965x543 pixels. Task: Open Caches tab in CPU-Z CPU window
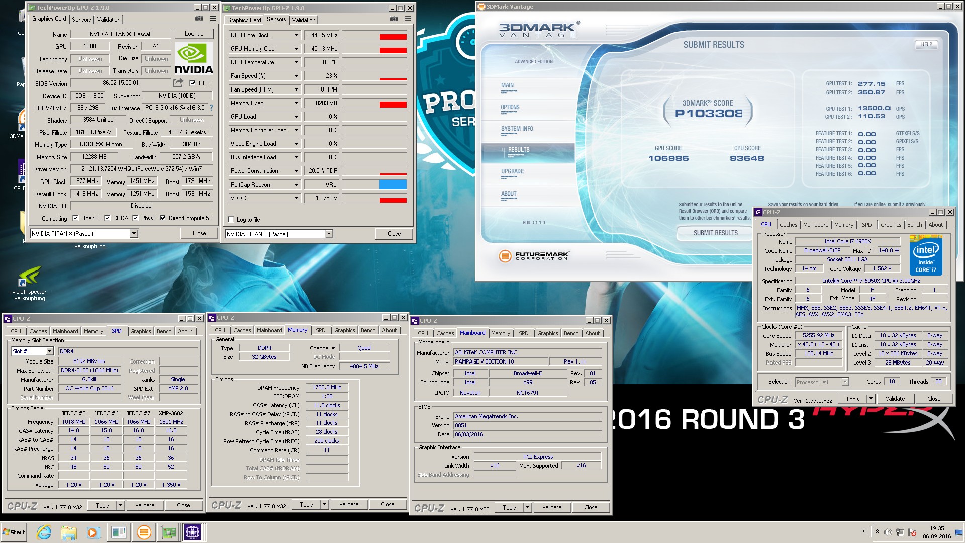[788, 225]
